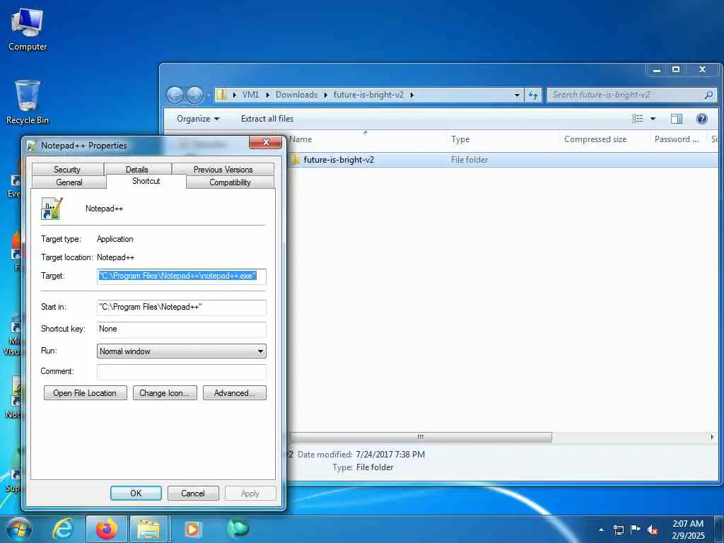Expand arrow after Downloads breadcrumb

325,95
